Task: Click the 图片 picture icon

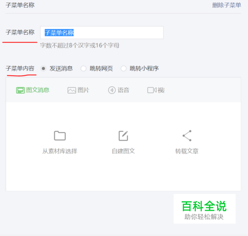Action: click(x=71, y=91)
